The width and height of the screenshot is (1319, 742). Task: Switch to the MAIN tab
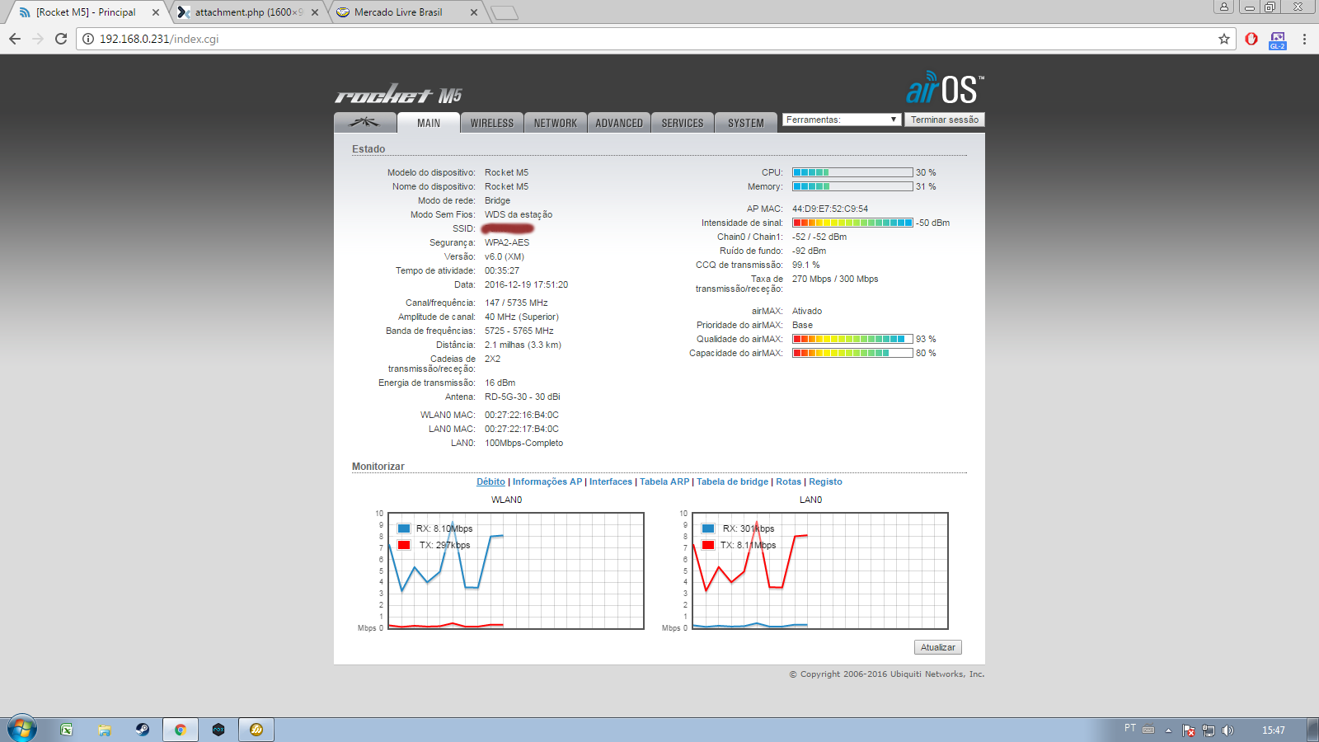429,123
